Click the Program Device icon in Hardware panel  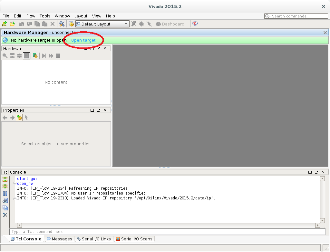35,56
